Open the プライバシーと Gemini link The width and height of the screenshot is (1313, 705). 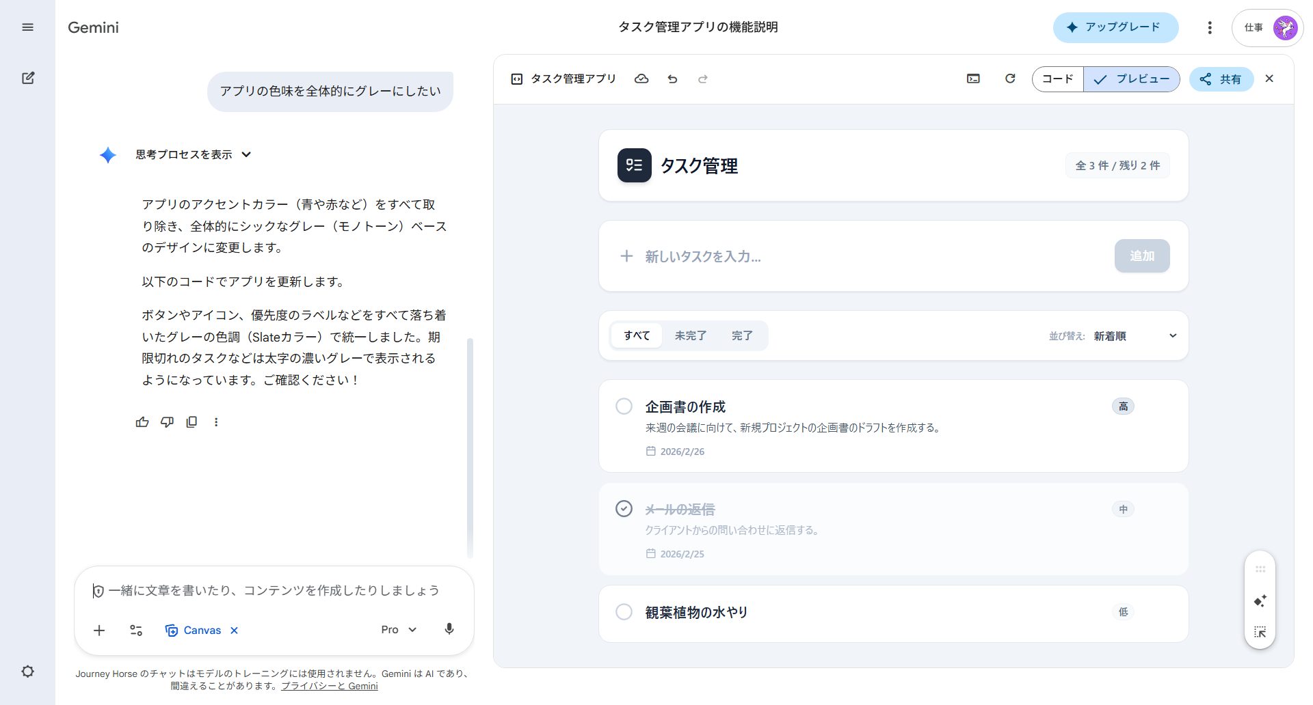tap(329, 686)
